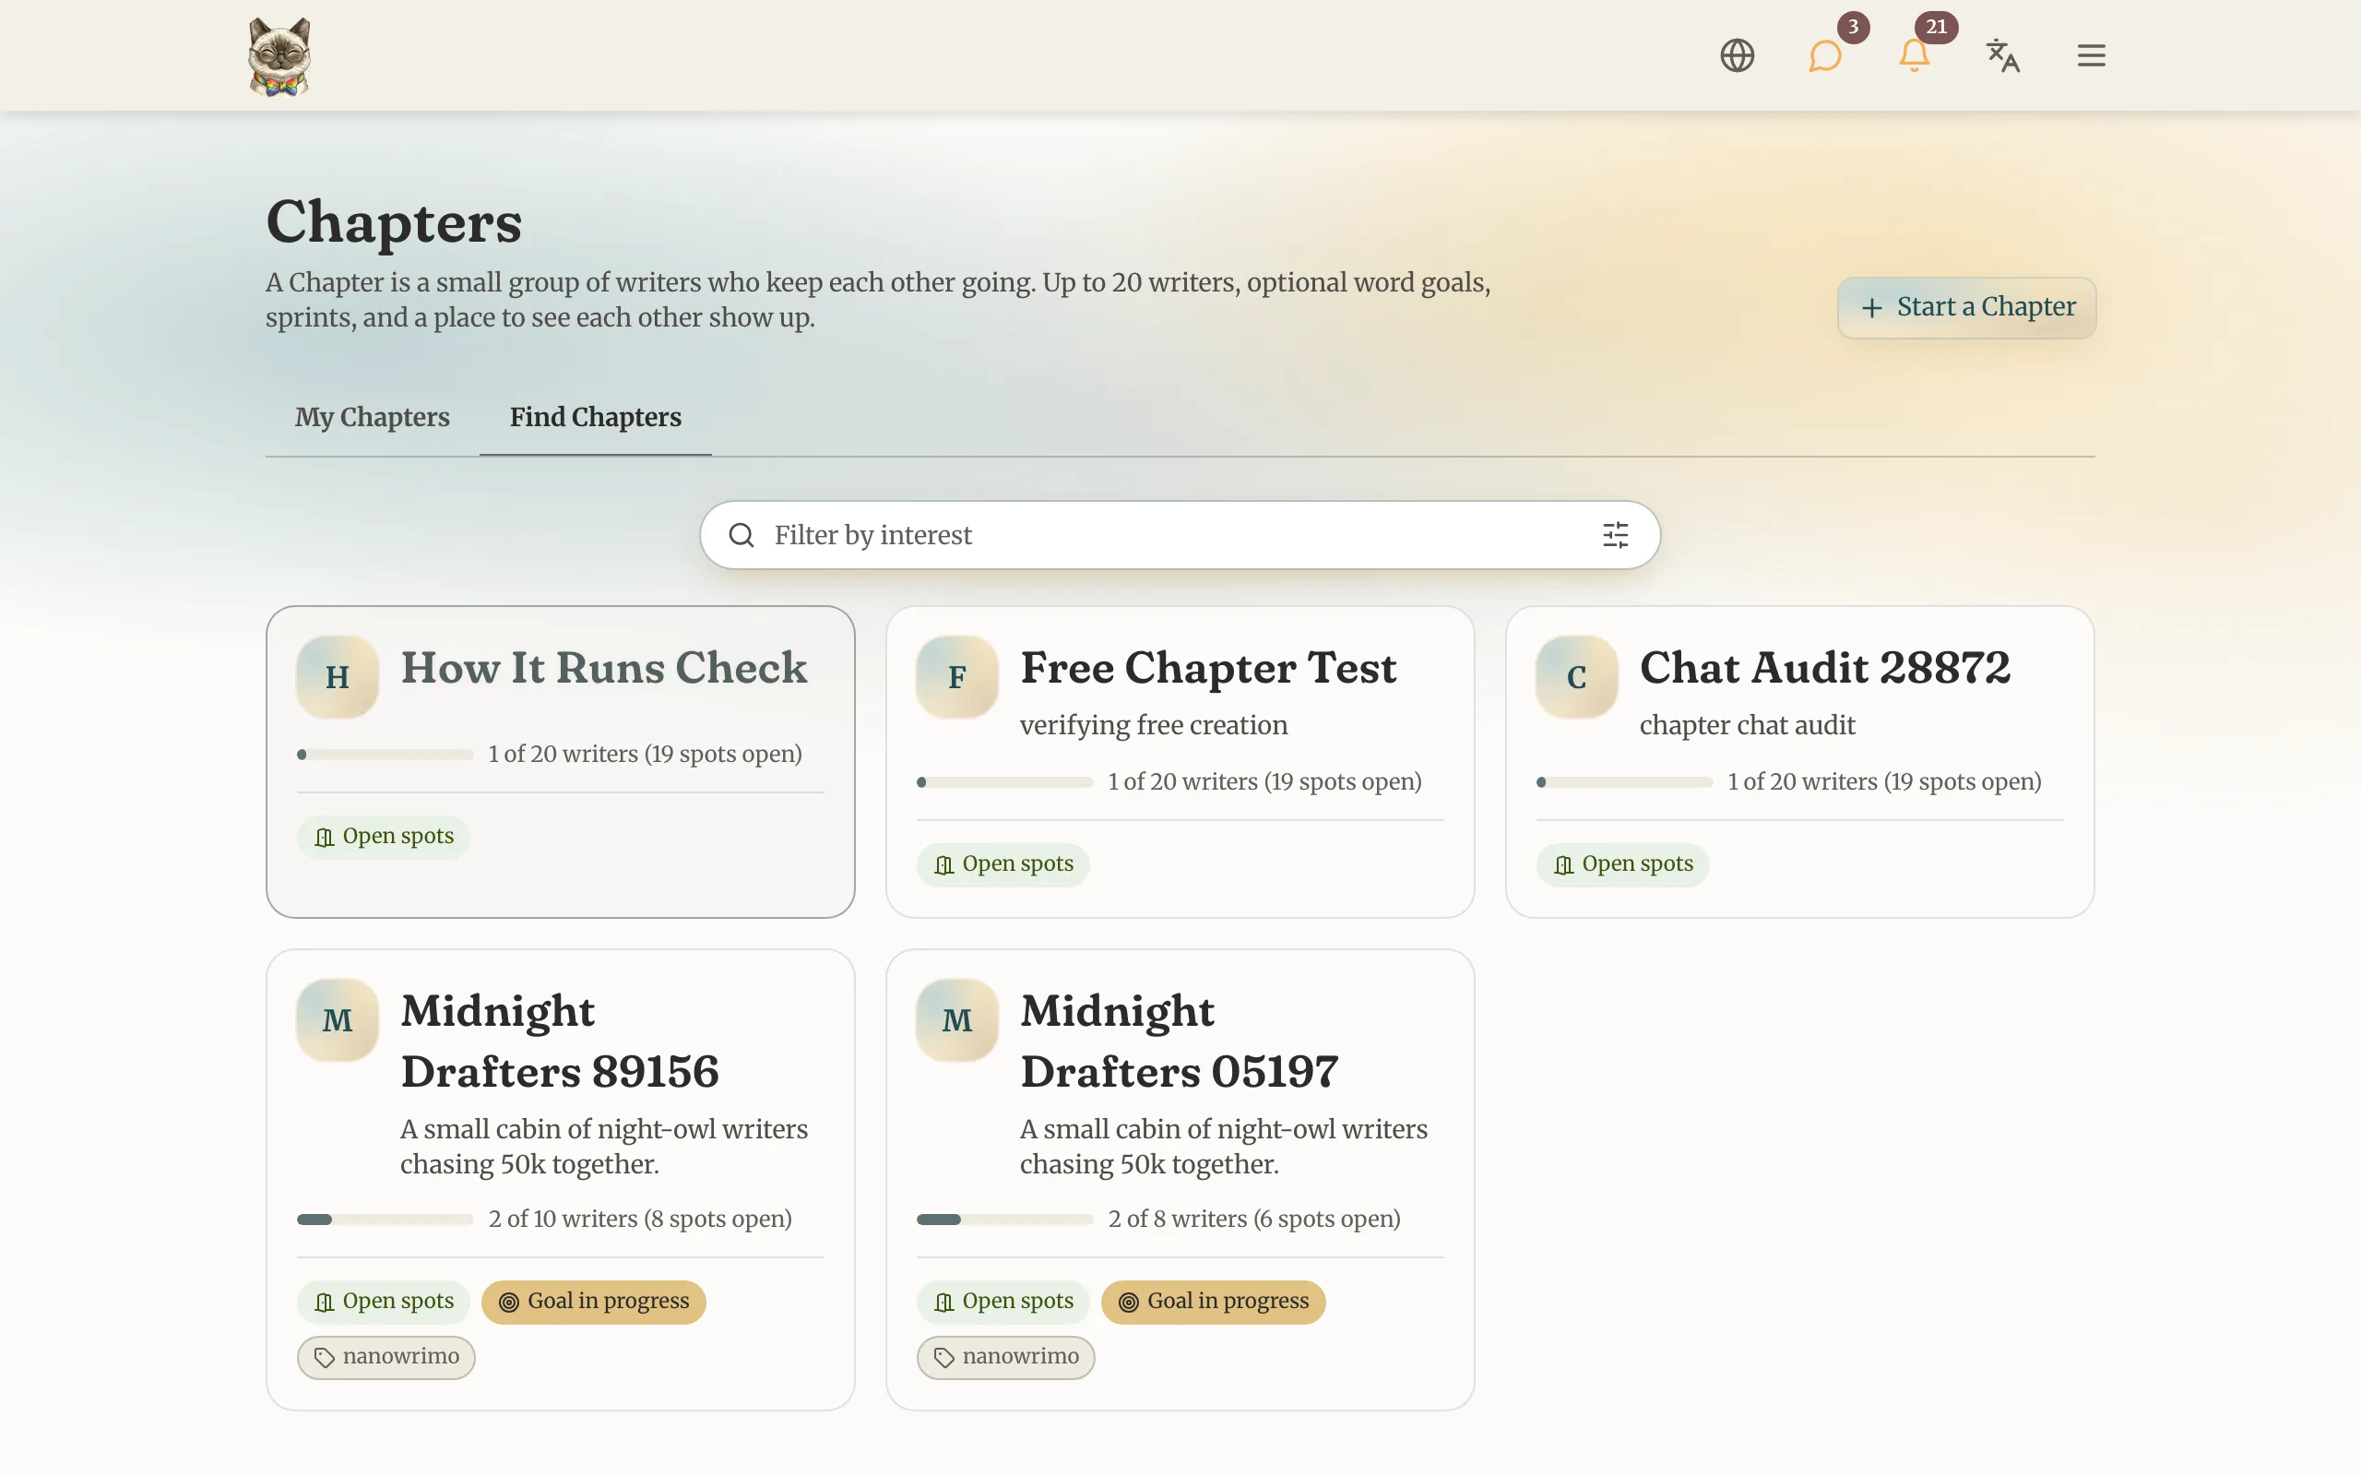Click the progress bar on Midnight Drafters 89156
2361x1476 pixels.
386,1220
